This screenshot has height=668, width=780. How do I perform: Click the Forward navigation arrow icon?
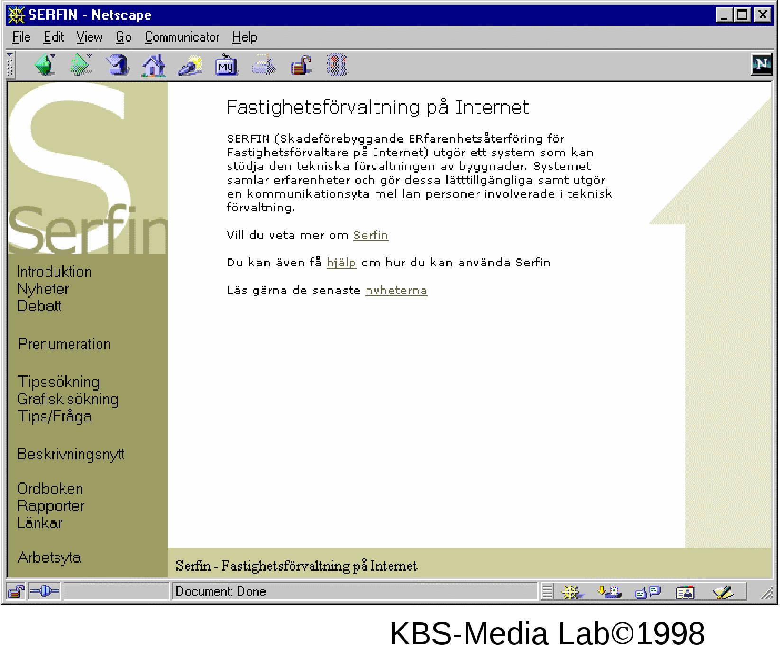(81, 64)
